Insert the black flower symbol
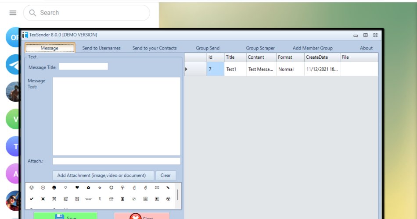 89,187
